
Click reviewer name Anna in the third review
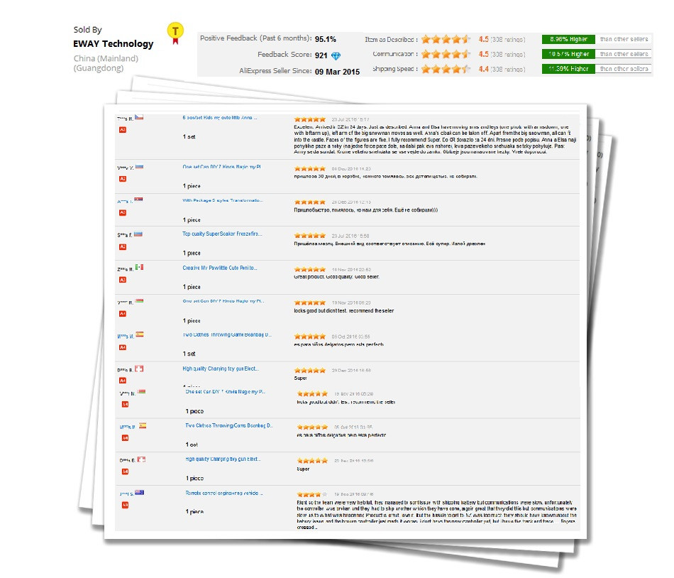pyautogui.click(x=123, y=202)
